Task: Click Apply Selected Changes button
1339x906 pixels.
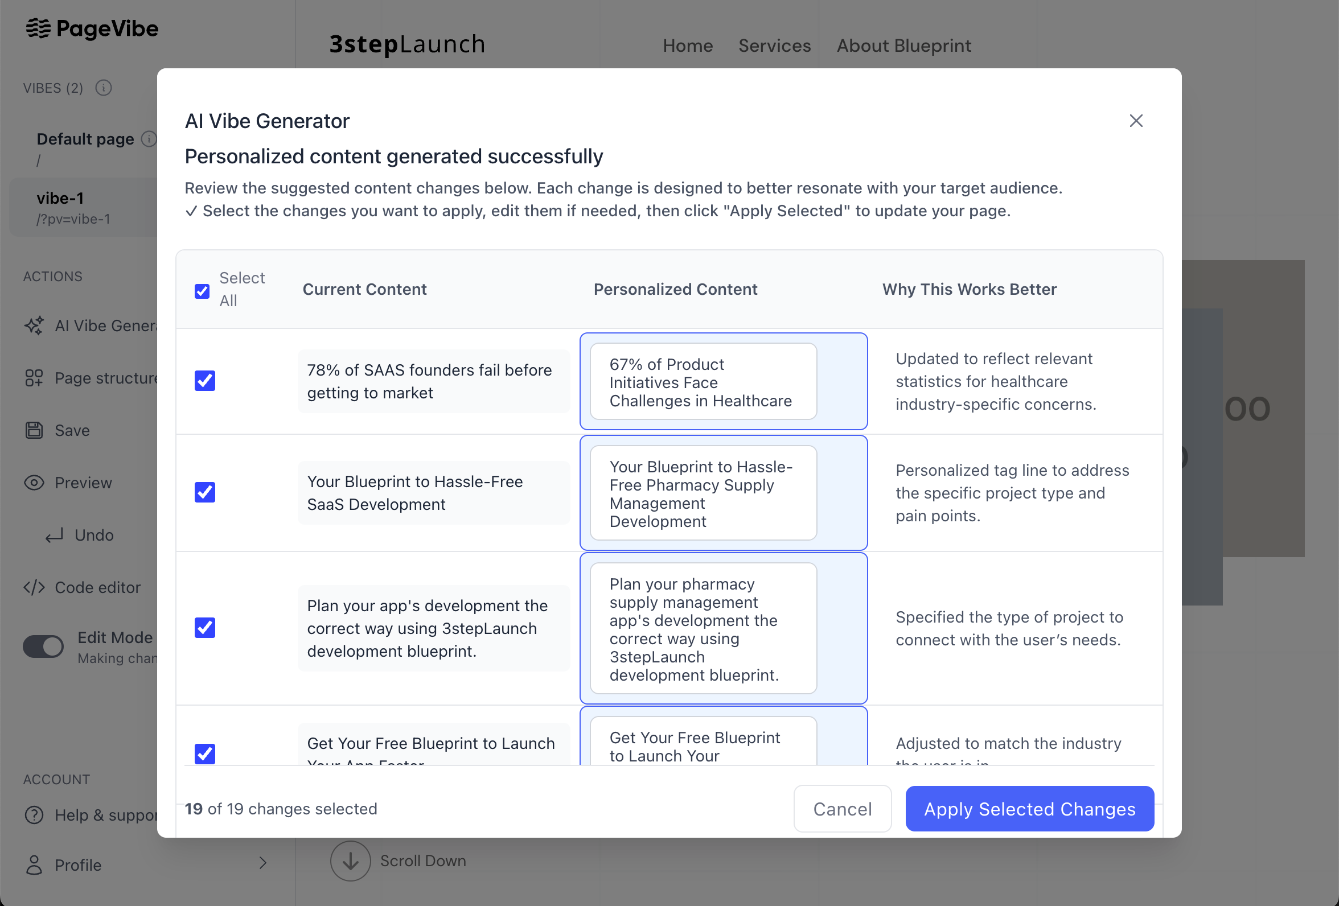Action: [1029, 809]
